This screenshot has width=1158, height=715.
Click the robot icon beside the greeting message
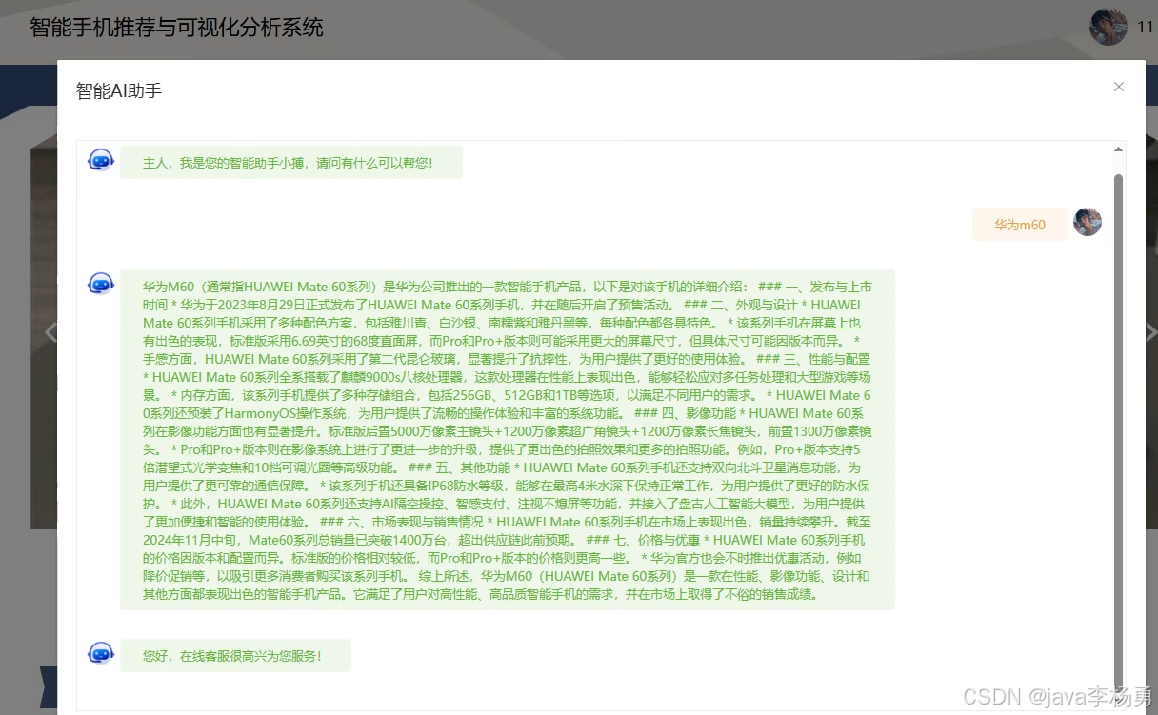(101, 160)
